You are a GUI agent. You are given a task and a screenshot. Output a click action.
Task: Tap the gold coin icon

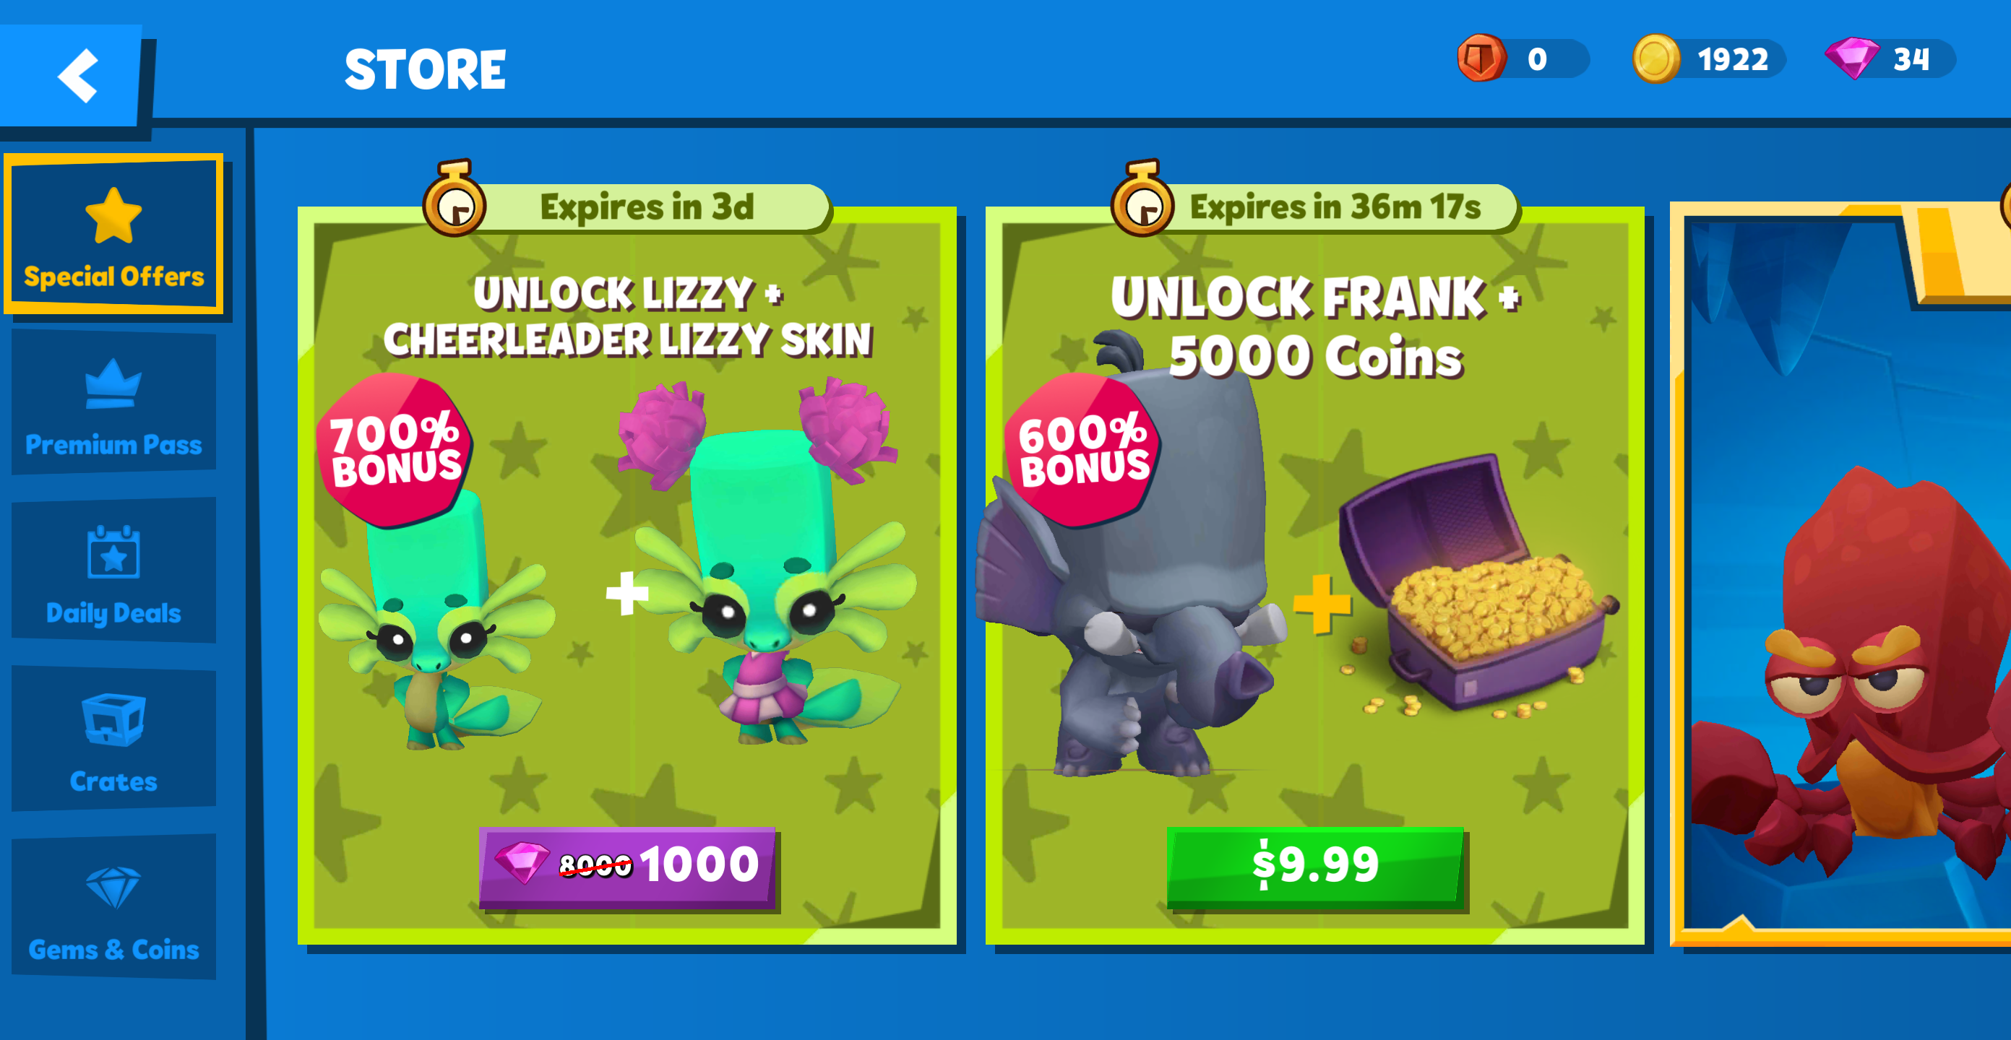(x=1655, y=58)
